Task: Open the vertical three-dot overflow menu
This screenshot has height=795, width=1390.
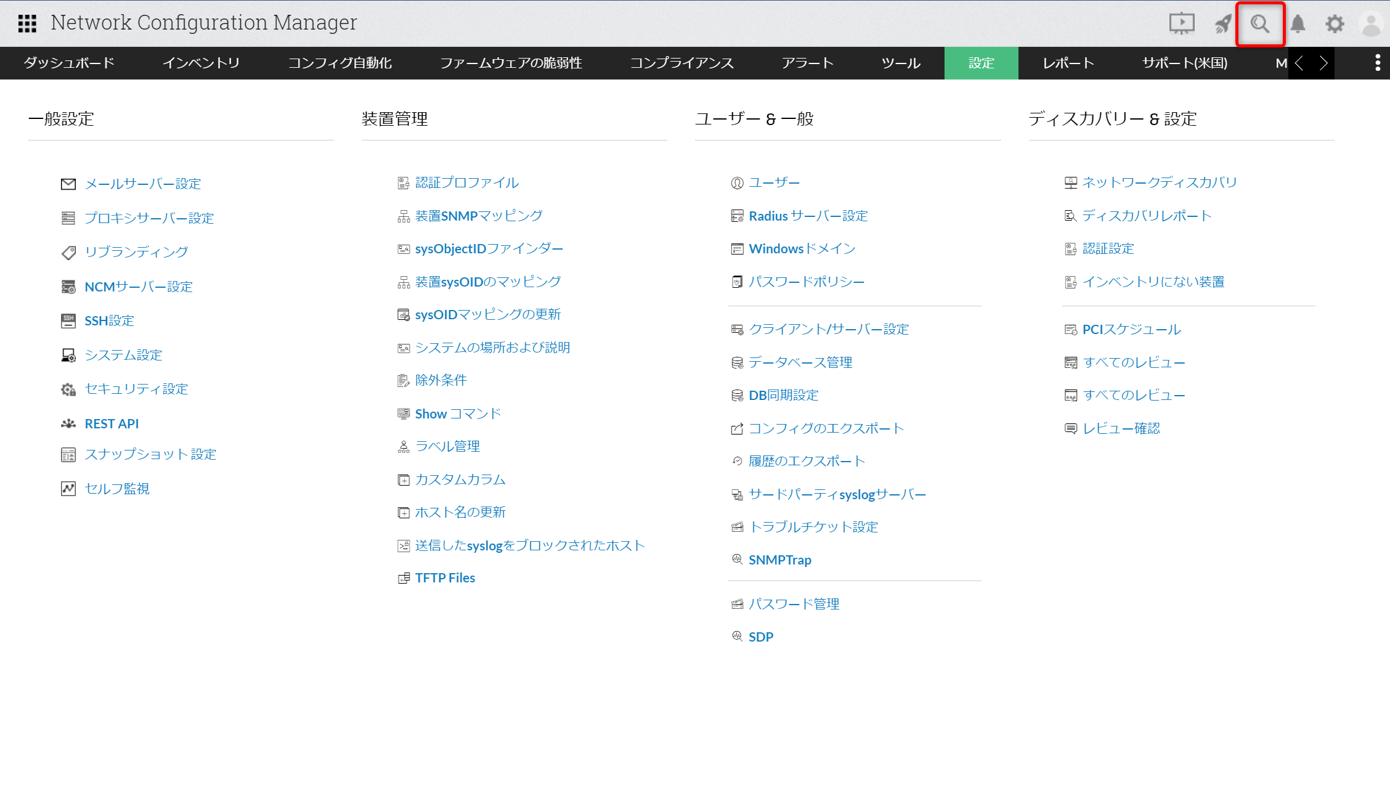Action: (1378, 63)
